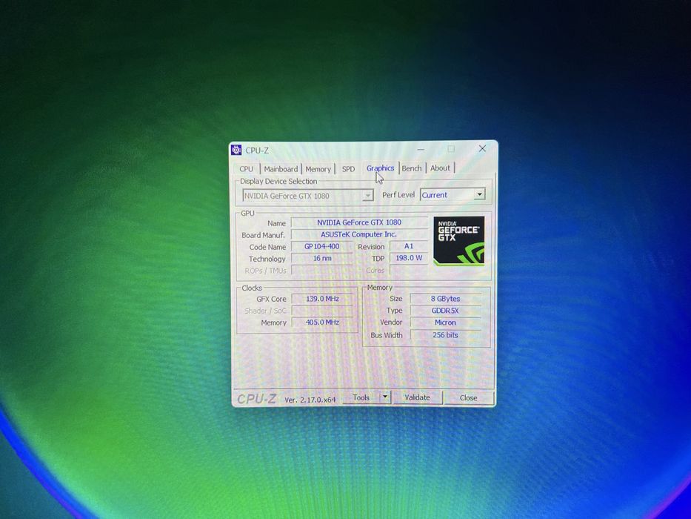Click the Bus Width value 256 bits

[446, 335]
